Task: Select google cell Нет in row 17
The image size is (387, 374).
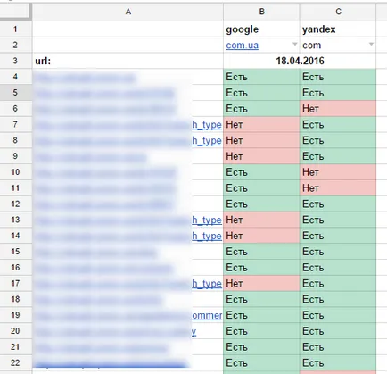Action: 261,283
